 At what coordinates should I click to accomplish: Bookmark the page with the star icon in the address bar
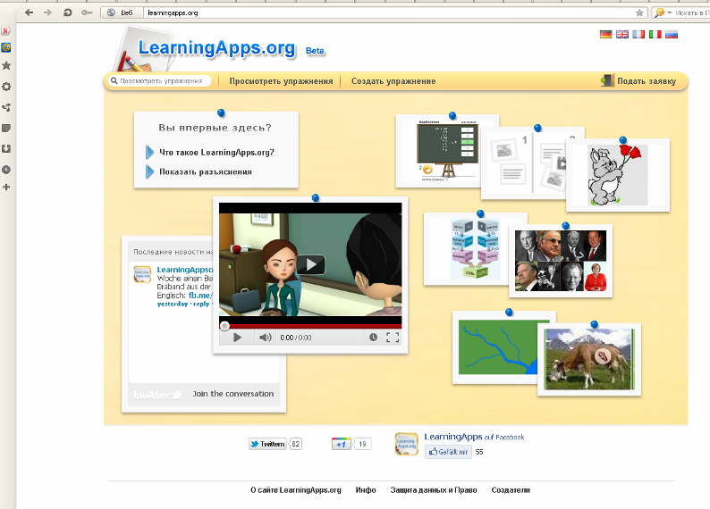point(639,13)
